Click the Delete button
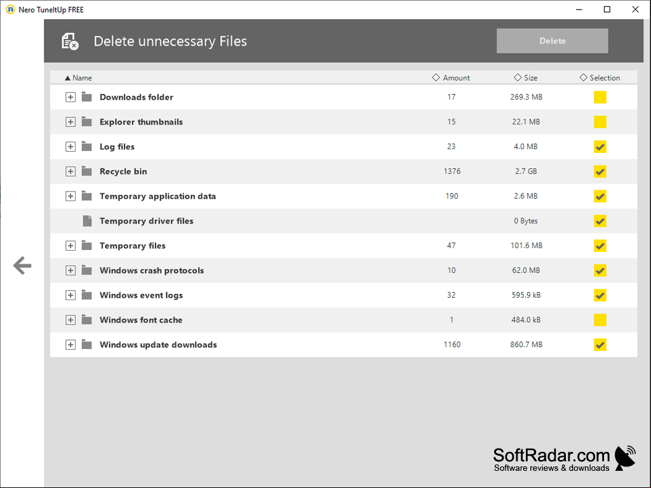Screen dimensions: 651x488 (x=552, y=41)
